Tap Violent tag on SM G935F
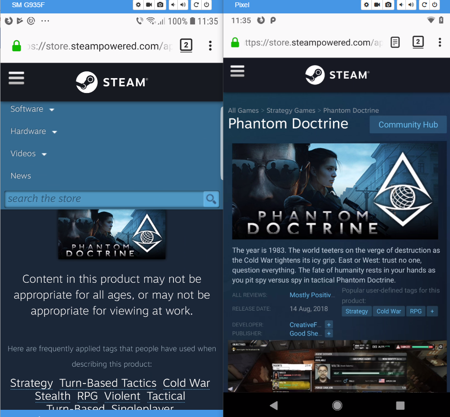 tap(122, 396)
